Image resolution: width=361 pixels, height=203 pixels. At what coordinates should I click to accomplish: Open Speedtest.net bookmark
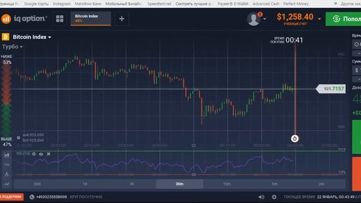click(159, 4)
